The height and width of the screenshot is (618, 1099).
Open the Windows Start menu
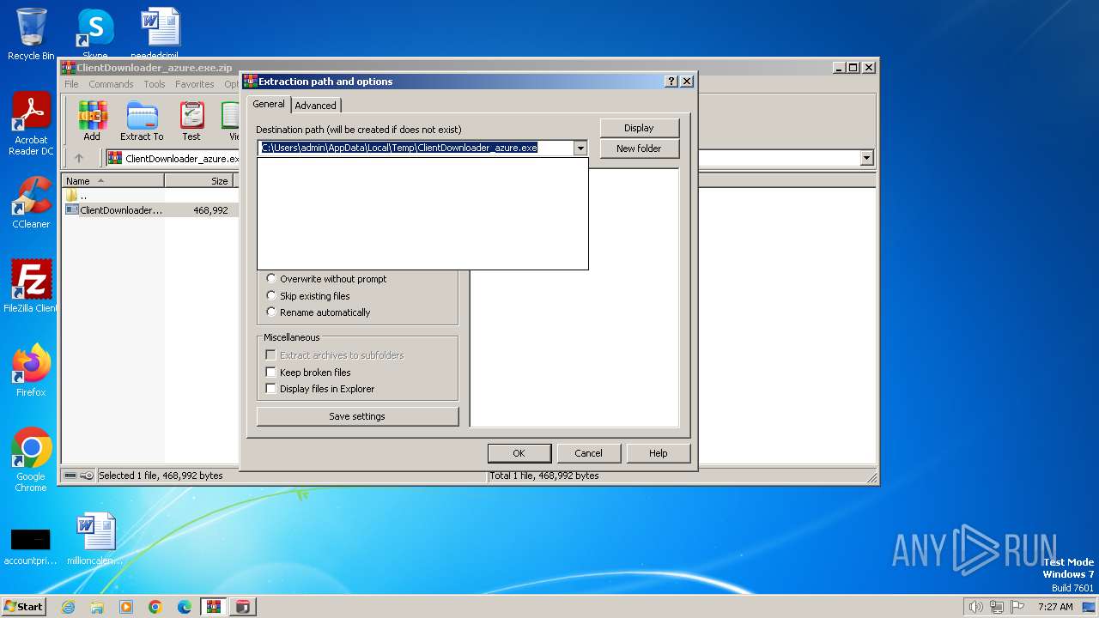(x=24, y=607)
